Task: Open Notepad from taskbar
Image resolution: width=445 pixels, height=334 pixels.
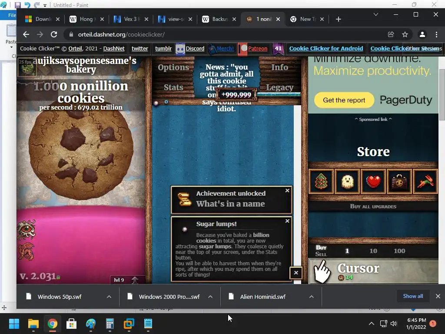Action: [148, 324]
